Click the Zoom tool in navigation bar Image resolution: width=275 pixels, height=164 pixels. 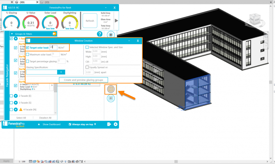coord(266,43)
